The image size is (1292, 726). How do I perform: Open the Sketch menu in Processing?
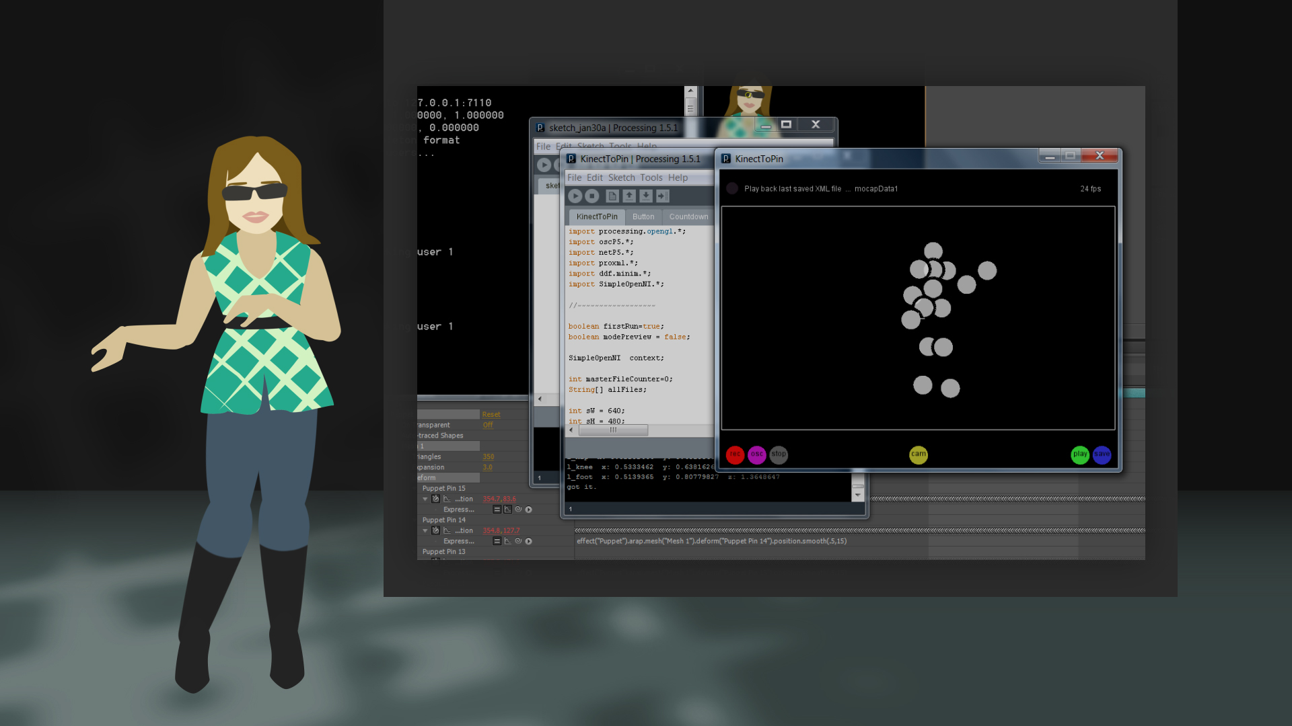(620, 177)
